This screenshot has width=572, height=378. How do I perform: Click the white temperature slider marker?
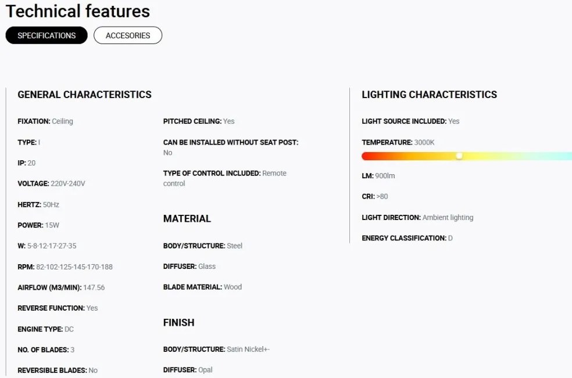[x=459, y=156]
